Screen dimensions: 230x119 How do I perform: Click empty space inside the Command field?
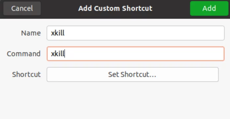tap(144, 54)
